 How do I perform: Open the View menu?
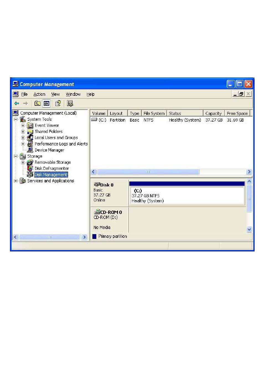point(55,94)
